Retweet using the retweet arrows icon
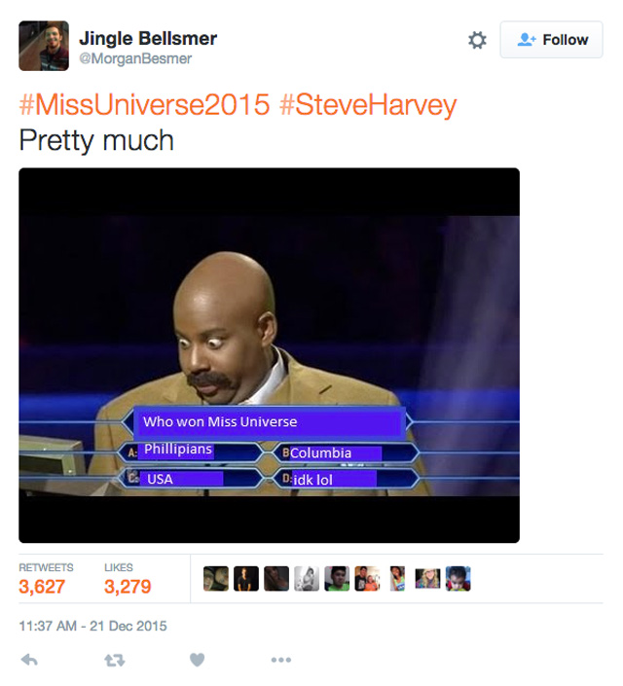The height and width of the screenshot is (686, 623). pos(115,660)
